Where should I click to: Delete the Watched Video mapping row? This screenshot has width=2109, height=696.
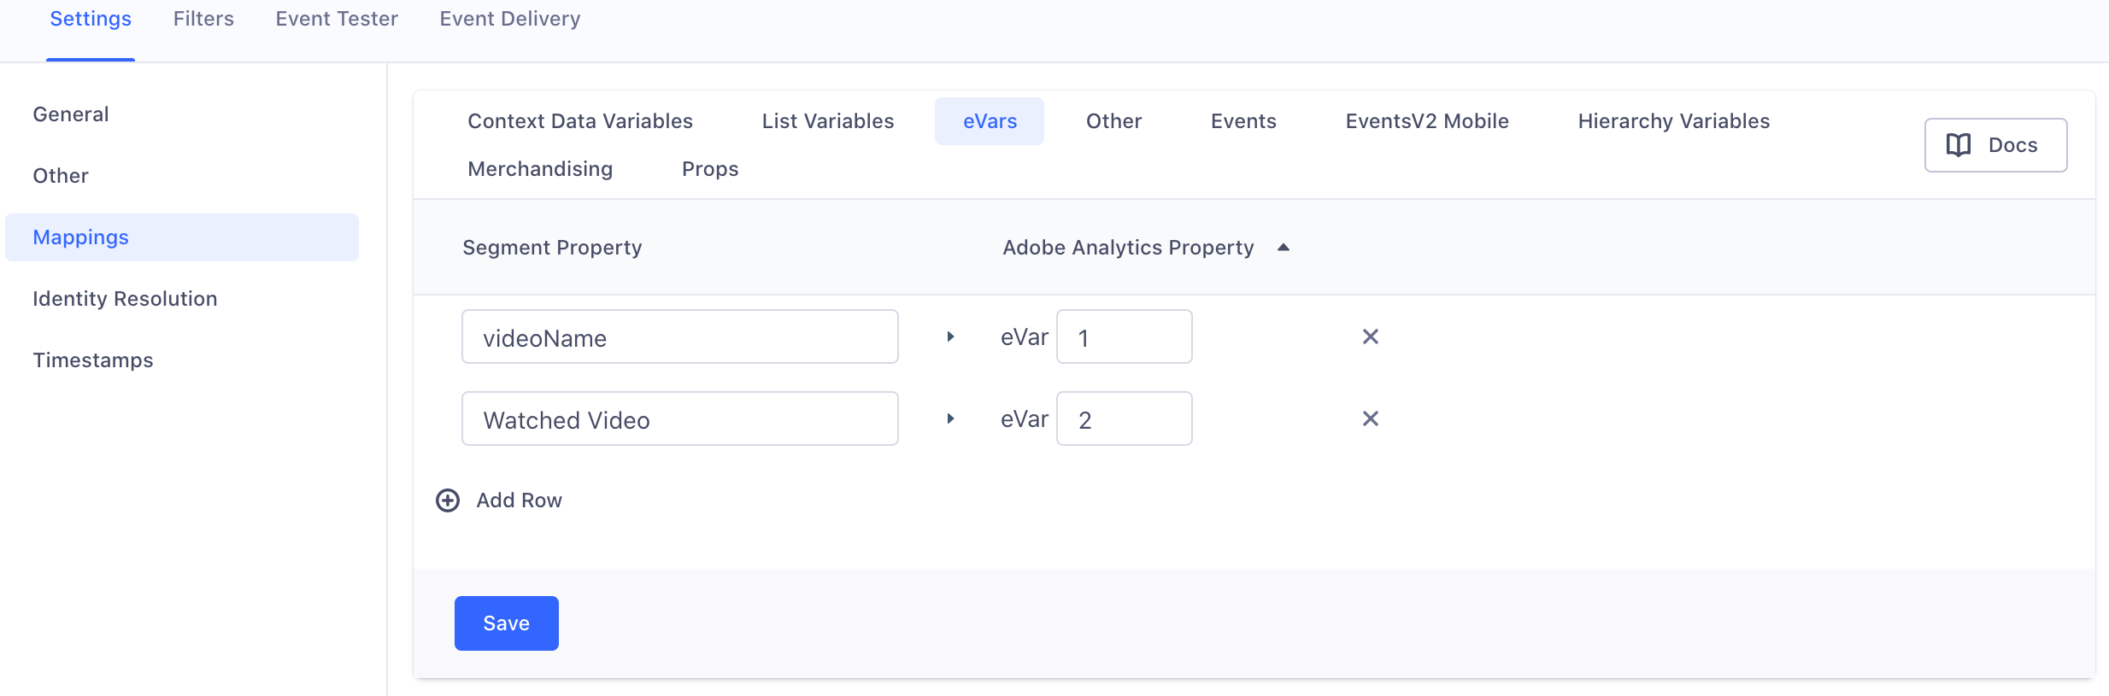[1370, 418]
